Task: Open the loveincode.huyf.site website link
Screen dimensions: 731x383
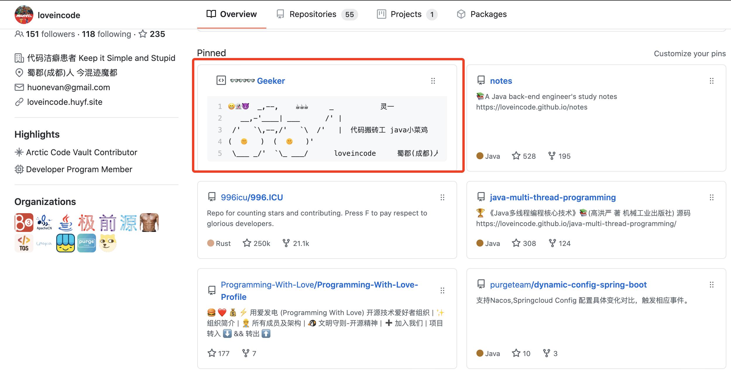Action: pyautogui.click(x=65, y=102)
